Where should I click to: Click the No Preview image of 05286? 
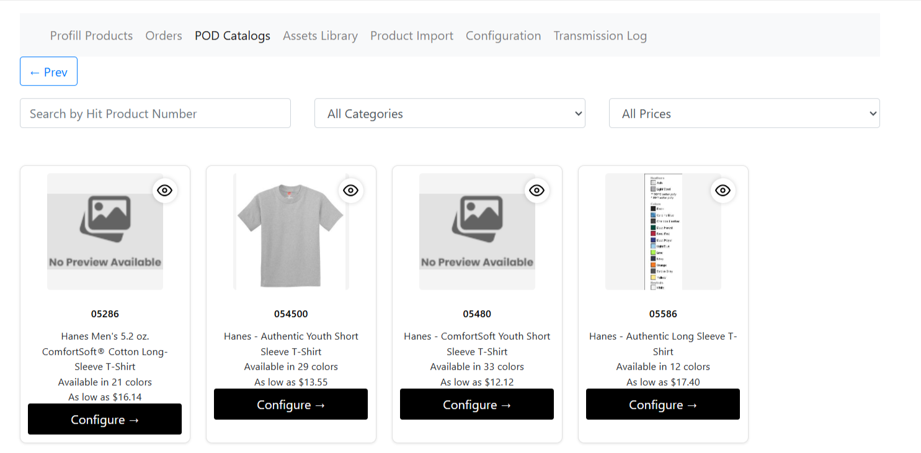pyautogui.click(x=105, y=231)
